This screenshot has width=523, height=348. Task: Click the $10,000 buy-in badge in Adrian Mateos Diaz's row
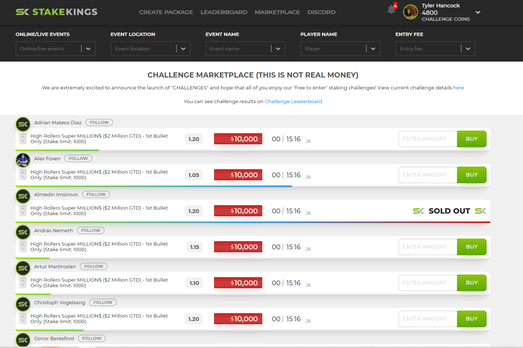tap(238, 139)
